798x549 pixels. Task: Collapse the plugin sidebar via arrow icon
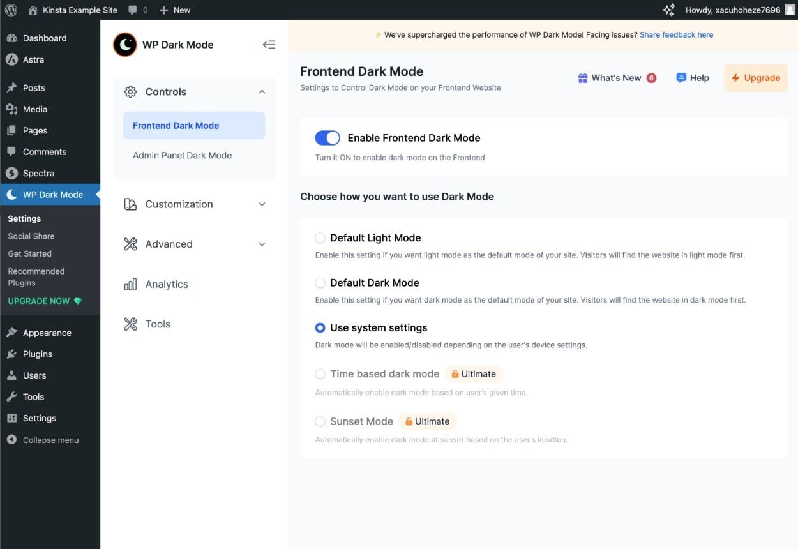click(269, 44)
